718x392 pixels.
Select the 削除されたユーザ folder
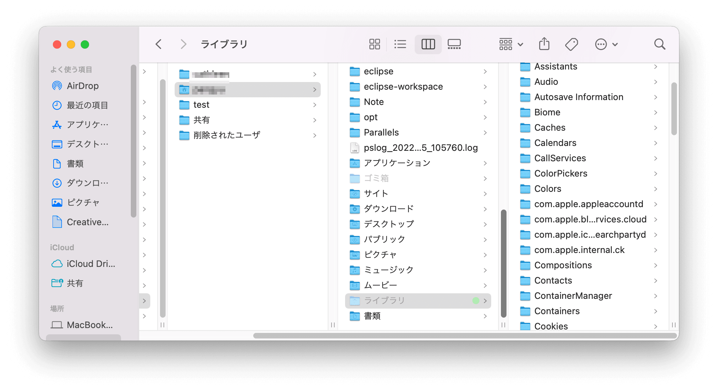(247, 135)
